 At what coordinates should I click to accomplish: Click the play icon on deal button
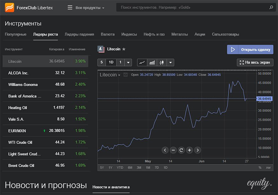pyautogui.click(x=233, y=50)
